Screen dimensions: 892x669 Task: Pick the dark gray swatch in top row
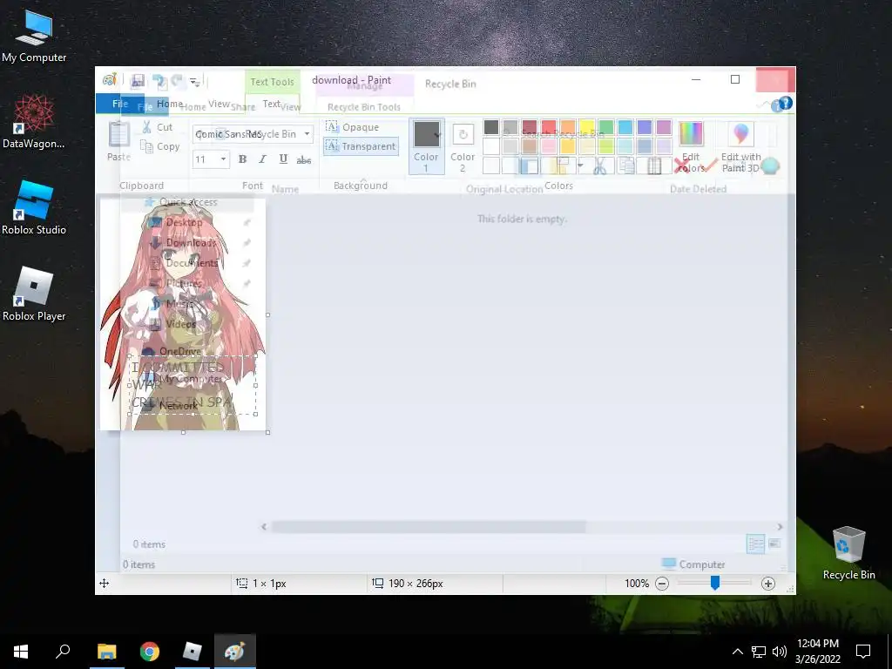[491, 127]
